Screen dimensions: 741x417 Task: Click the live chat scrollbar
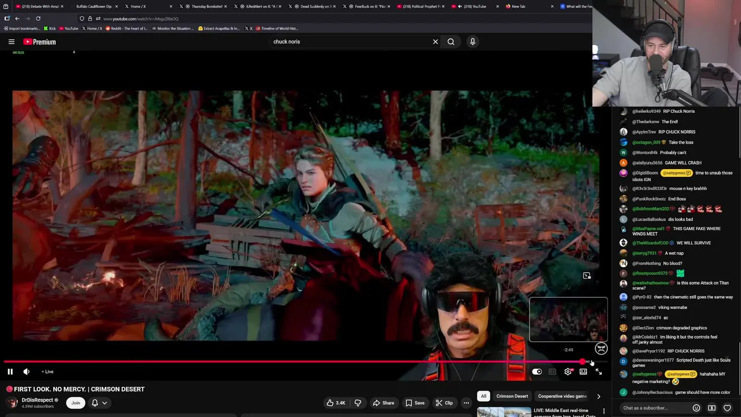(x=739, y=369)
